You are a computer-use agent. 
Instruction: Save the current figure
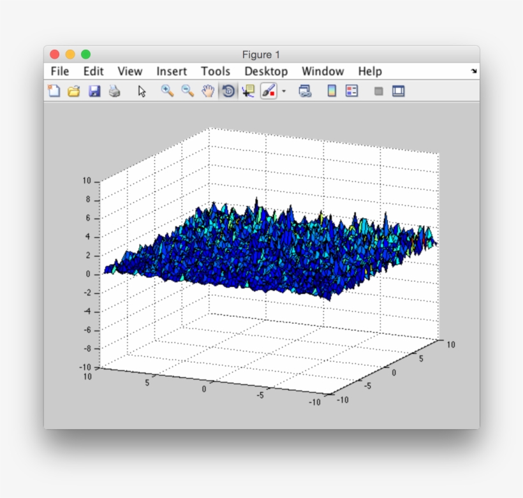(x=93, y=91)
